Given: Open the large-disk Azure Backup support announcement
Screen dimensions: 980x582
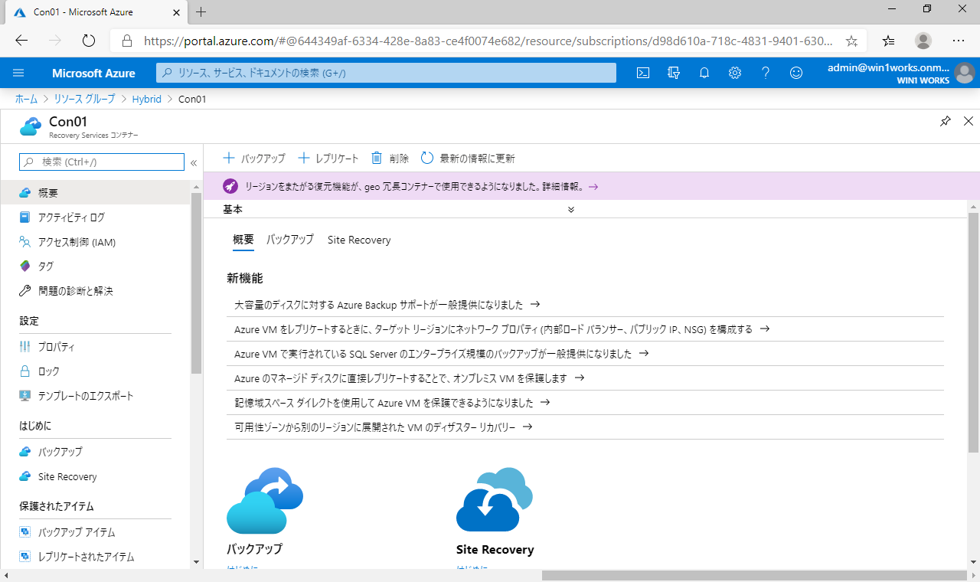Looking at the screenshot, I should (x=387, y=305).
